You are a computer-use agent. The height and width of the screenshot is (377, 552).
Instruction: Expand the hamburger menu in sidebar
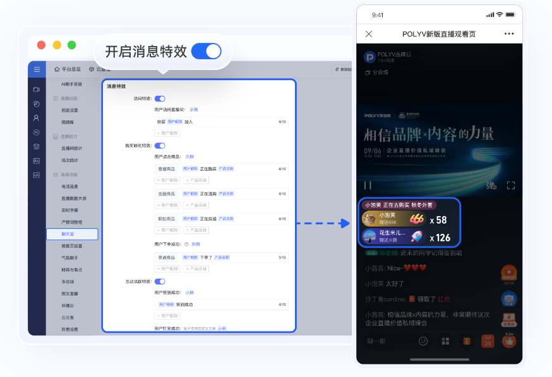(37, 69)
